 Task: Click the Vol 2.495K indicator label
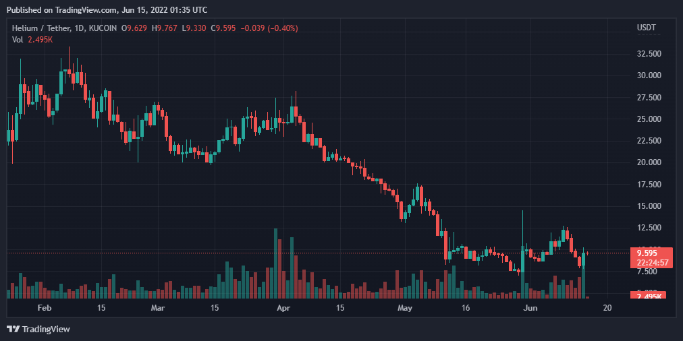pos(32,39)
